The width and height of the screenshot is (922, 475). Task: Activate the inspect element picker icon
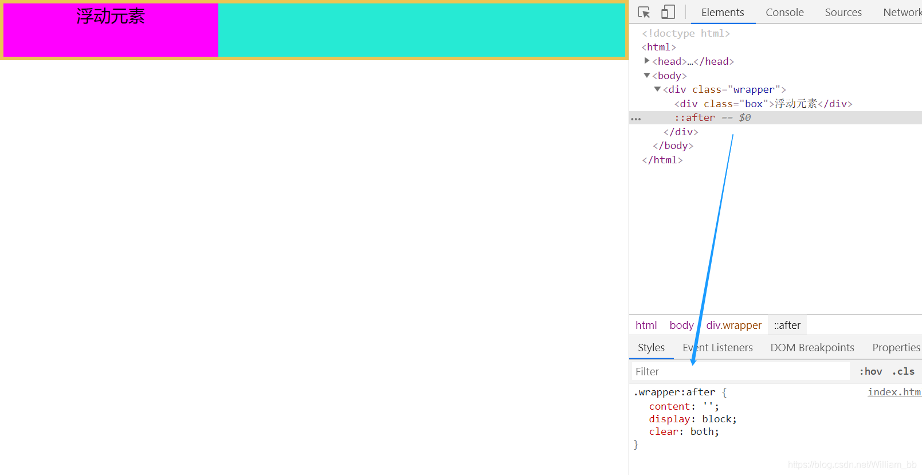click(644, 12)
